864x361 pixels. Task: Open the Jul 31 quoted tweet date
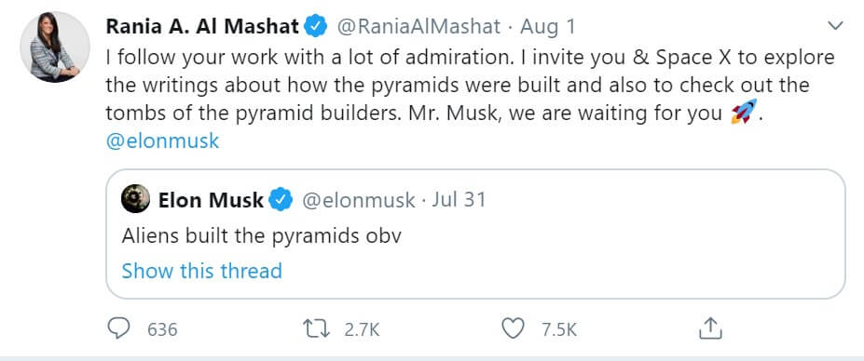pos(459,200)
